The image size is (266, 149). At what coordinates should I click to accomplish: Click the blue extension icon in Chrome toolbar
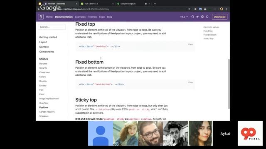tap(200, 9)
